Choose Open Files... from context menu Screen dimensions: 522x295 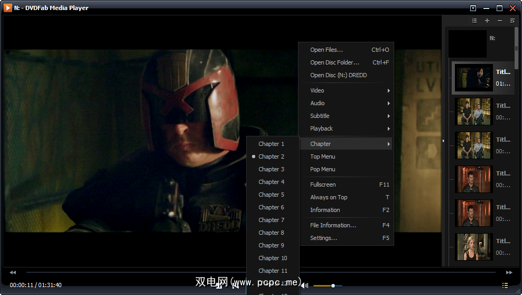[327, 50]
